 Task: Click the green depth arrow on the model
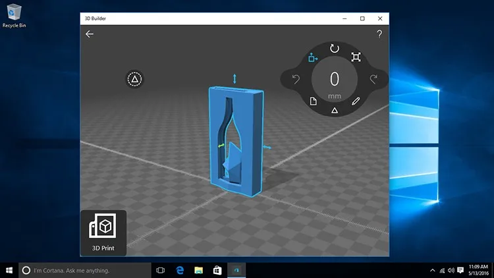point(221,146)
